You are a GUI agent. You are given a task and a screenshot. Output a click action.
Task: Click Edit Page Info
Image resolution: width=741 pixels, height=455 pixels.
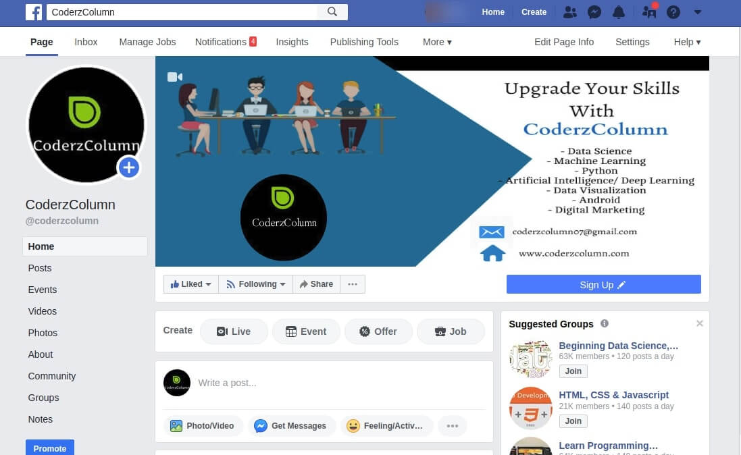coord(564,42)
